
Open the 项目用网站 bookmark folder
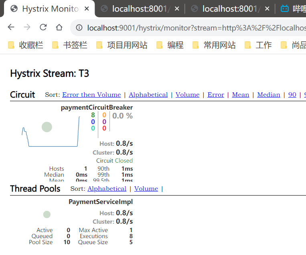pos(122,45)
